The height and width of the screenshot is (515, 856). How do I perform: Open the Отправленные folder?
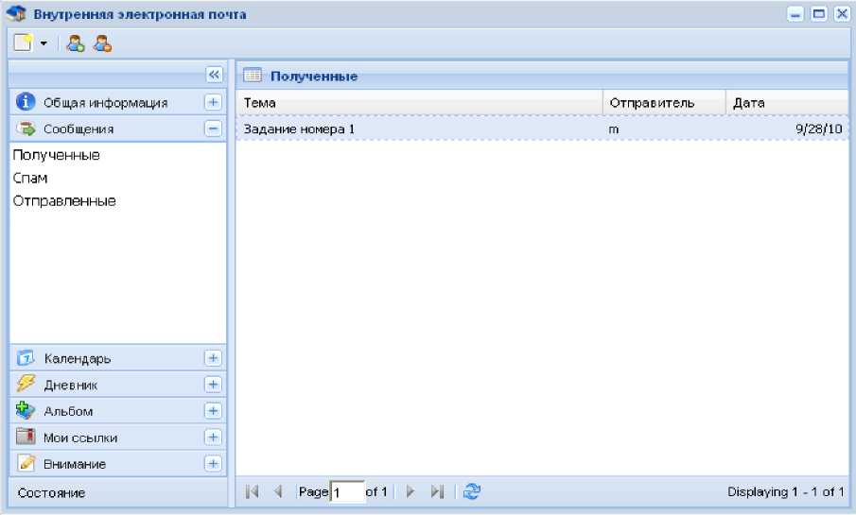pos(64,200)
